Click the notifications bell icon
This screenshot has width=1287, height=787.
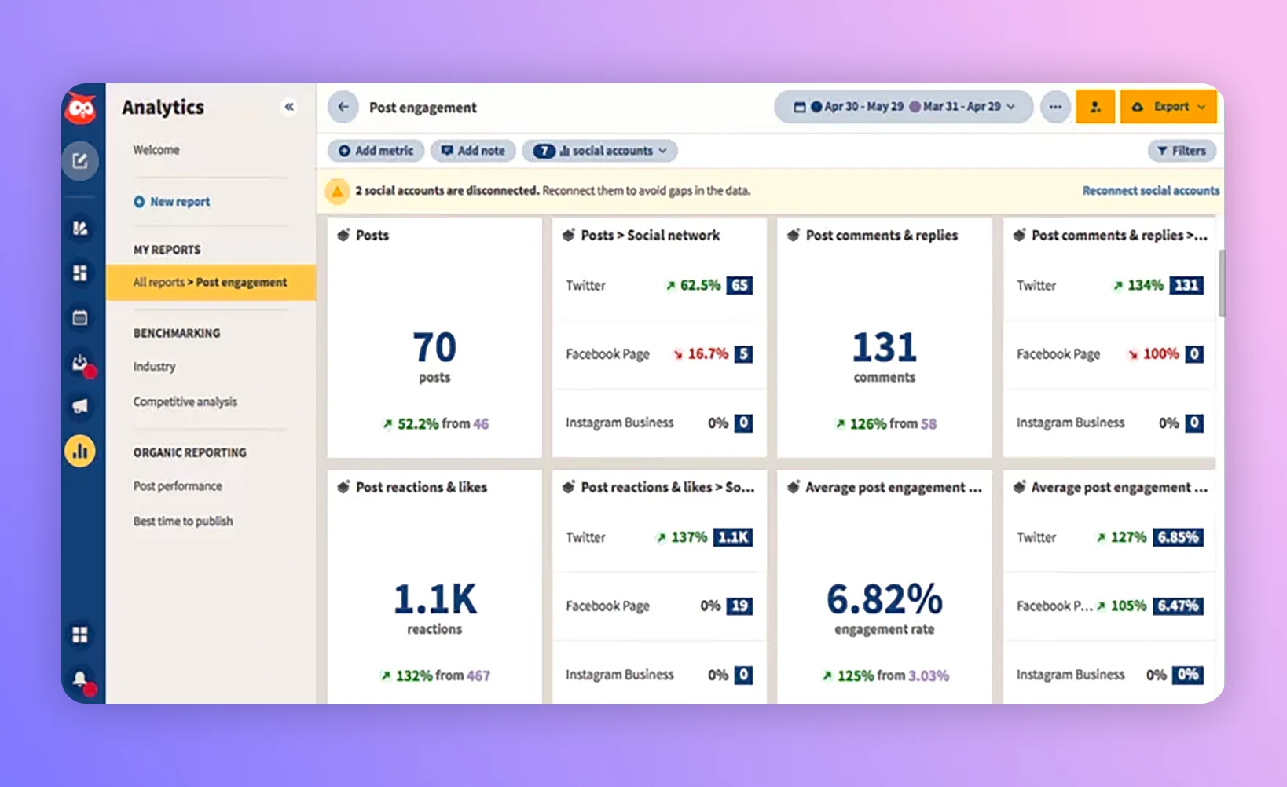point(79,680)
